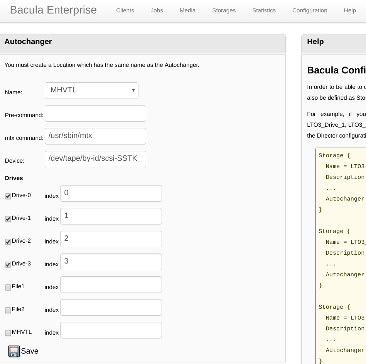Viewport: 366px width, 364px height.
Task: Click the Drive-1 index field
Action: (x=111, y=216)
